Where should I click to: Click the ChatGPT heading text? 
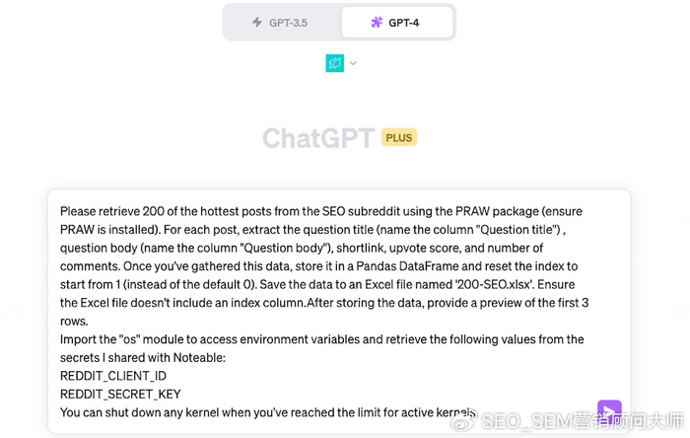317,138
